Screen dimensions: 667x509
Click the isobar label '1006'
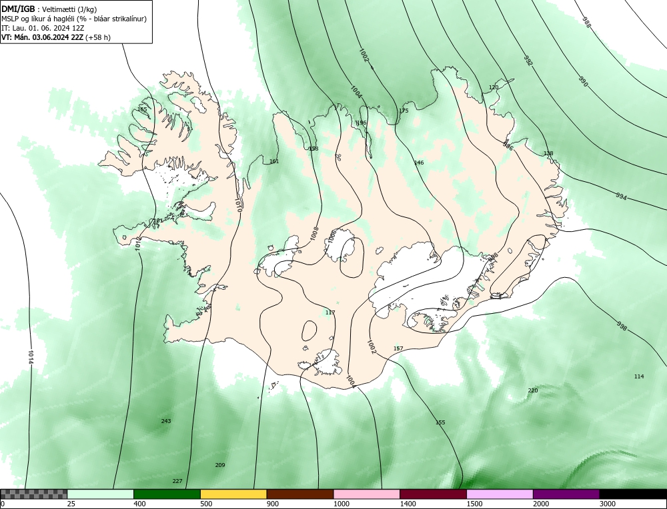pos(331,237)
